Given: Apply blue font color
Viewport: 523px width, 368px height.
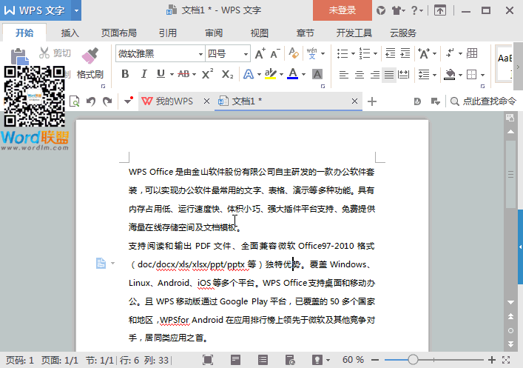Looking at the screenshot, I should (x=292, y=74).
